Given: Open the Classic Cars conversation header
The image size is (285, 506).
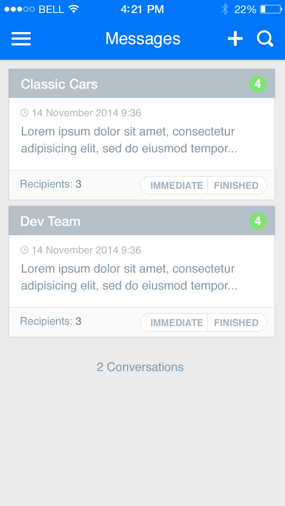Looking at the screenshot, I should (59, 84).
